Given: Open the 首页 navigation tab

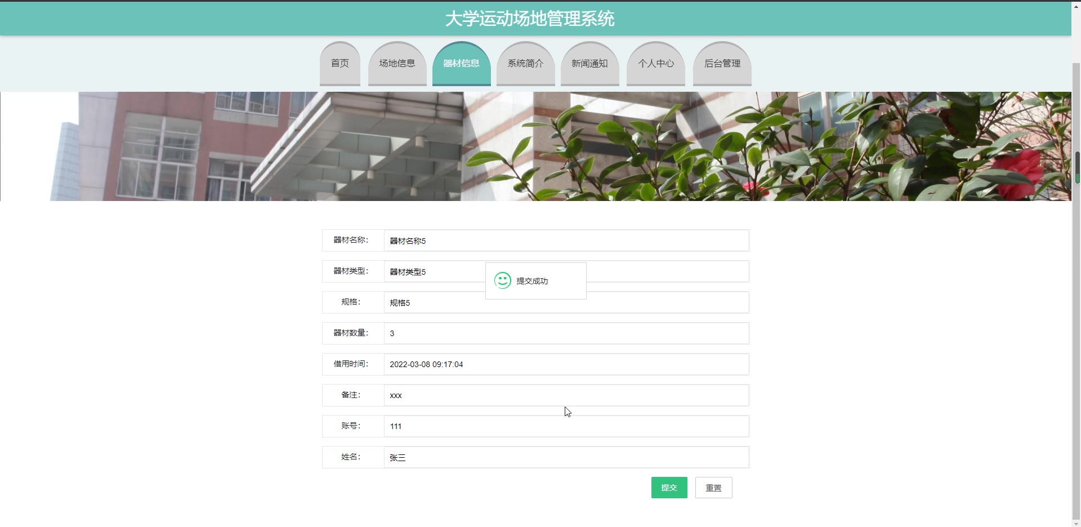Looking at the screenshot, I should pyautogui.click(x=340, y=64).
